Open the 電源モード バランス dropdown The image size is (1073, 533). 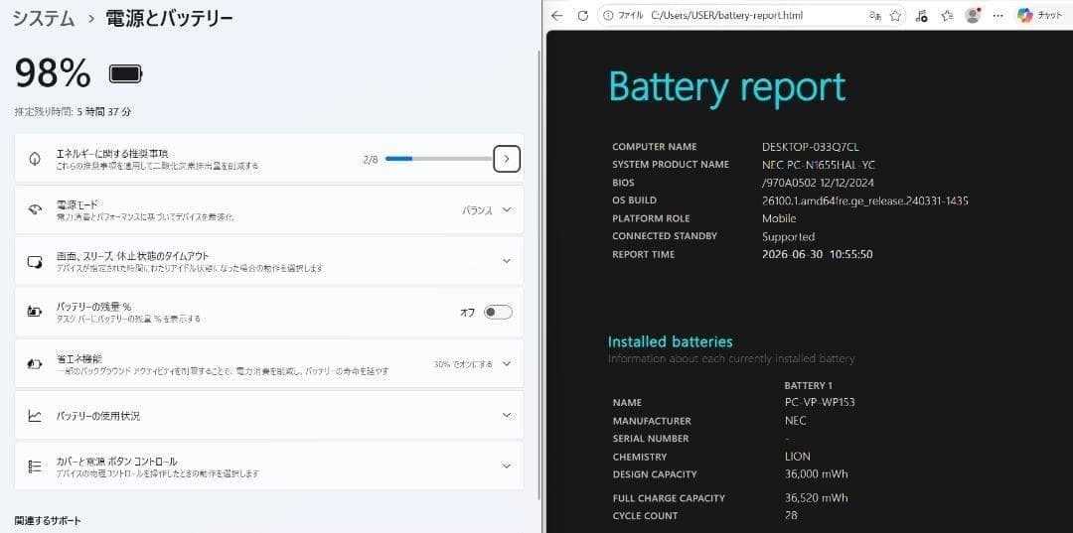[x=487, y=209]
